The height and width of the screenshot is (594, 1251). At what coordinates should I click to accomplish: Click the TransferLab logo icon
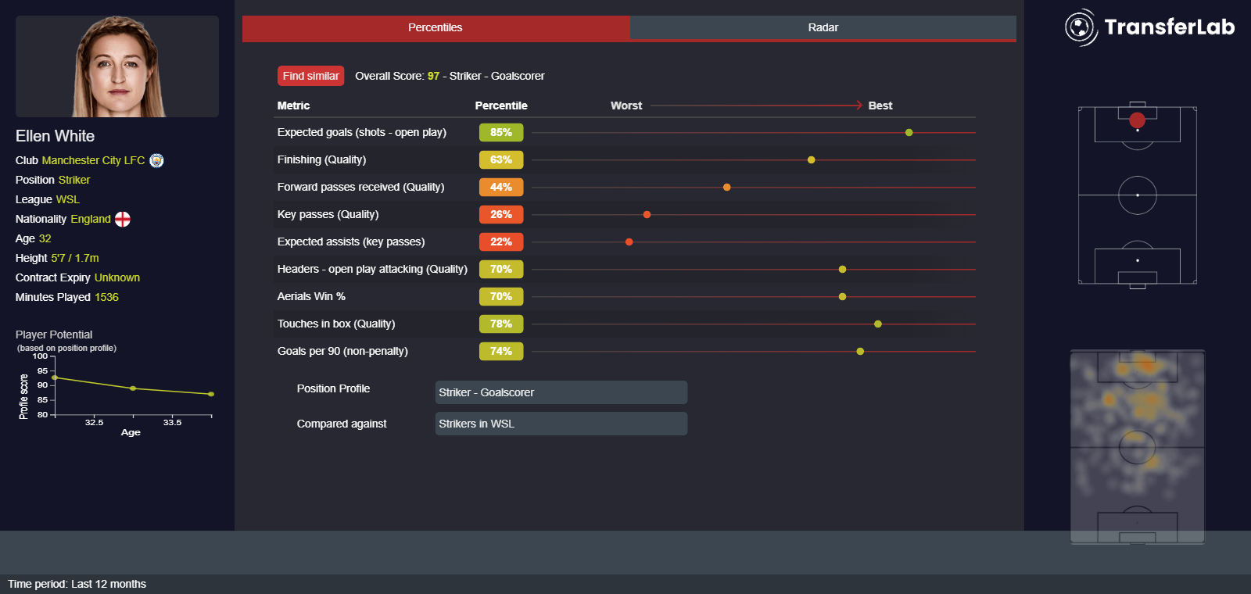(1081, 27)
